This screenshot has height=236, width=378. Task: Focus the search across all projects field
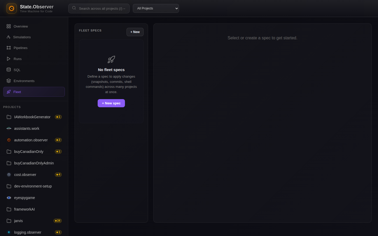[x=99, y=8]
